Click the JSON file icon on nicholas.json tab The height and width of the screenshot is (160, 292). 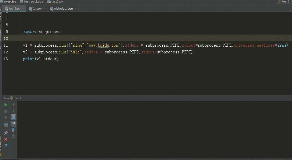click(52, 9)
